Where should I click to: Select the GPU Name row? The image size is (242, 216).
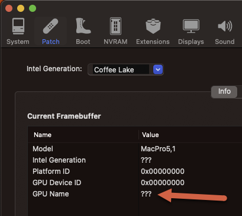point(135,194)
